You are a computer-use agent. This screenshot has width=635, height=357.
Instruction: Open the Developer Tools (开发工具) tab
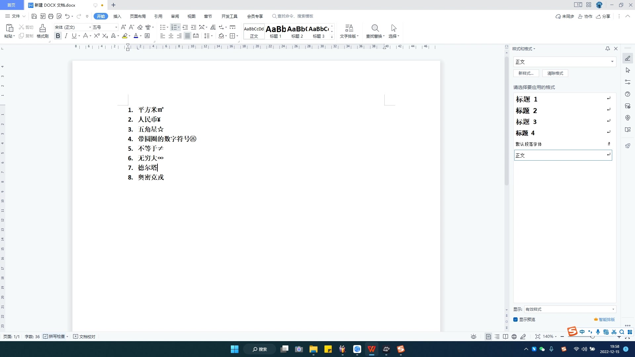[229, 16]
